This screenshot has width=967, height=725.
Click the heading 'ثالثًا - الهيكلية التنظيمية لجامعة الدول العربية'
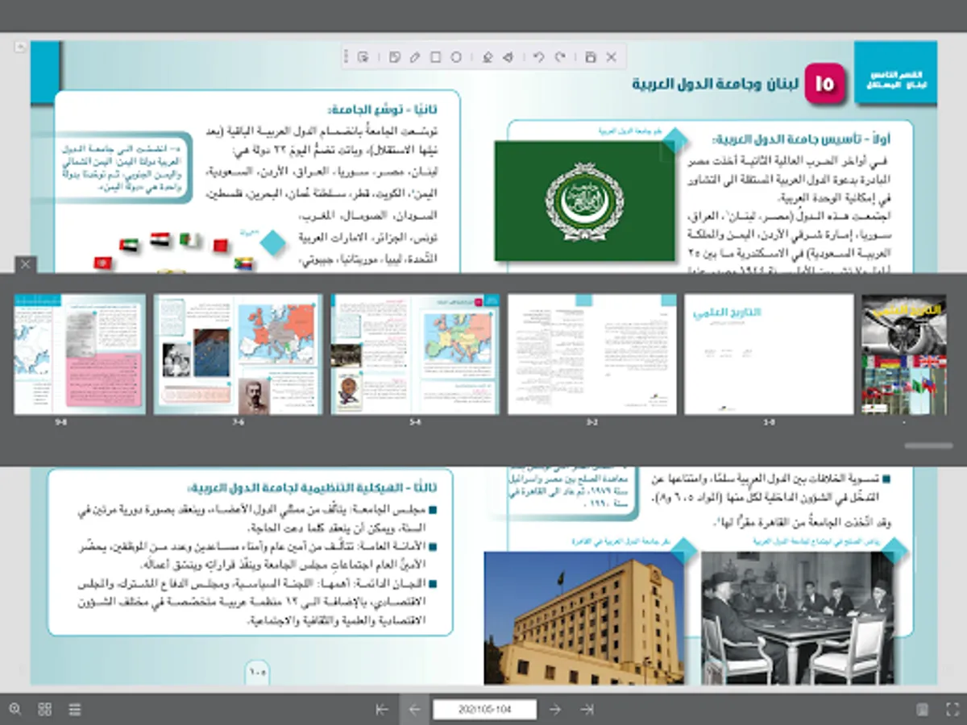313,488
